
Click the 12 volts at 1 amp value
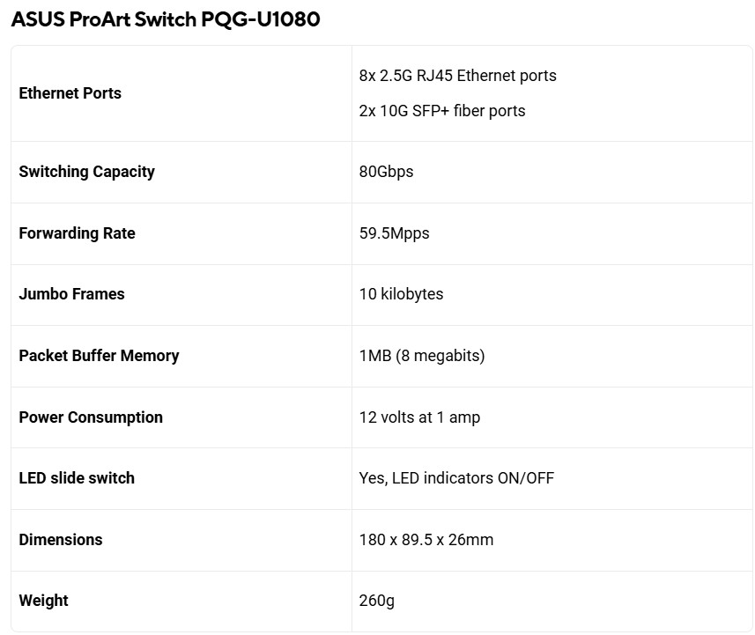pyautogui.click(x=419, y=417)
